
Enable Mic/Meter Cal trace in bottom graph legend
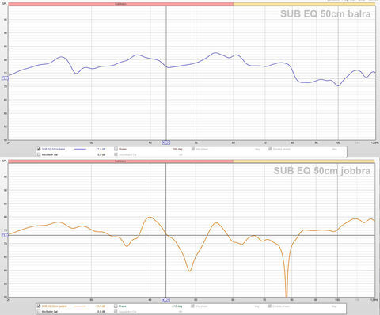point(39,311)
